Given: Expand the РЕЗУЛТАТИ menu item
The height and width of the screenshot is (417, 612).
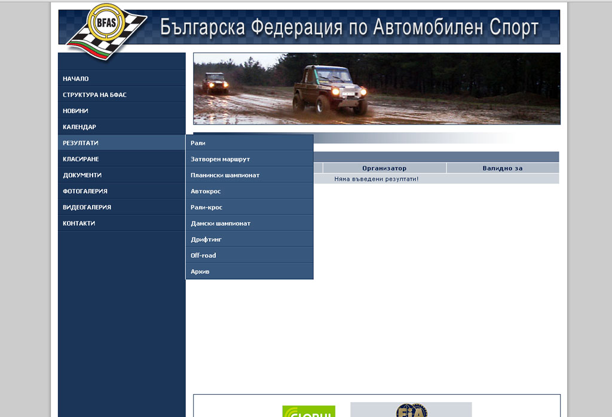Looking at the screenshot, I should (81, 143).
